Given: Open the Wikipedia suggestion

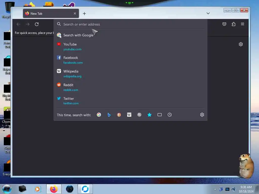Looking at the screenshot, I should tap(131, 74).
